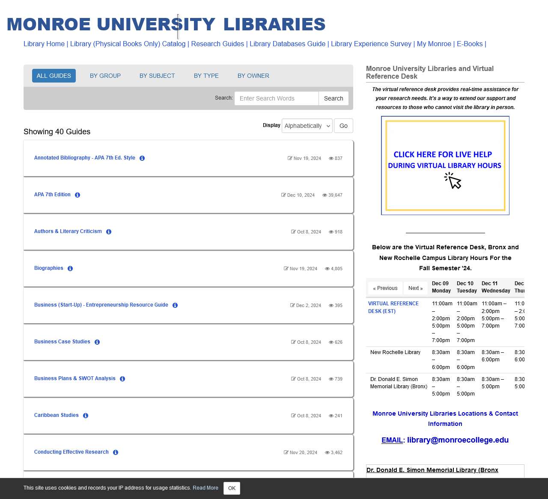
Task: Open Dr. Donald E. Simon Memorial Library heading link
Action: pyautogui.click(x=432, y=470)
